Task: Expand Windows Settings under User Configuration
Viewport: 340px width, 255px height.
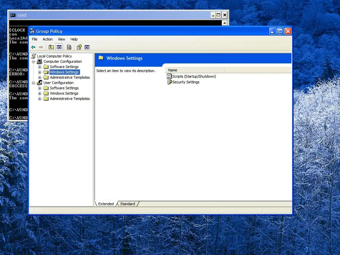Action: point(40,93)
